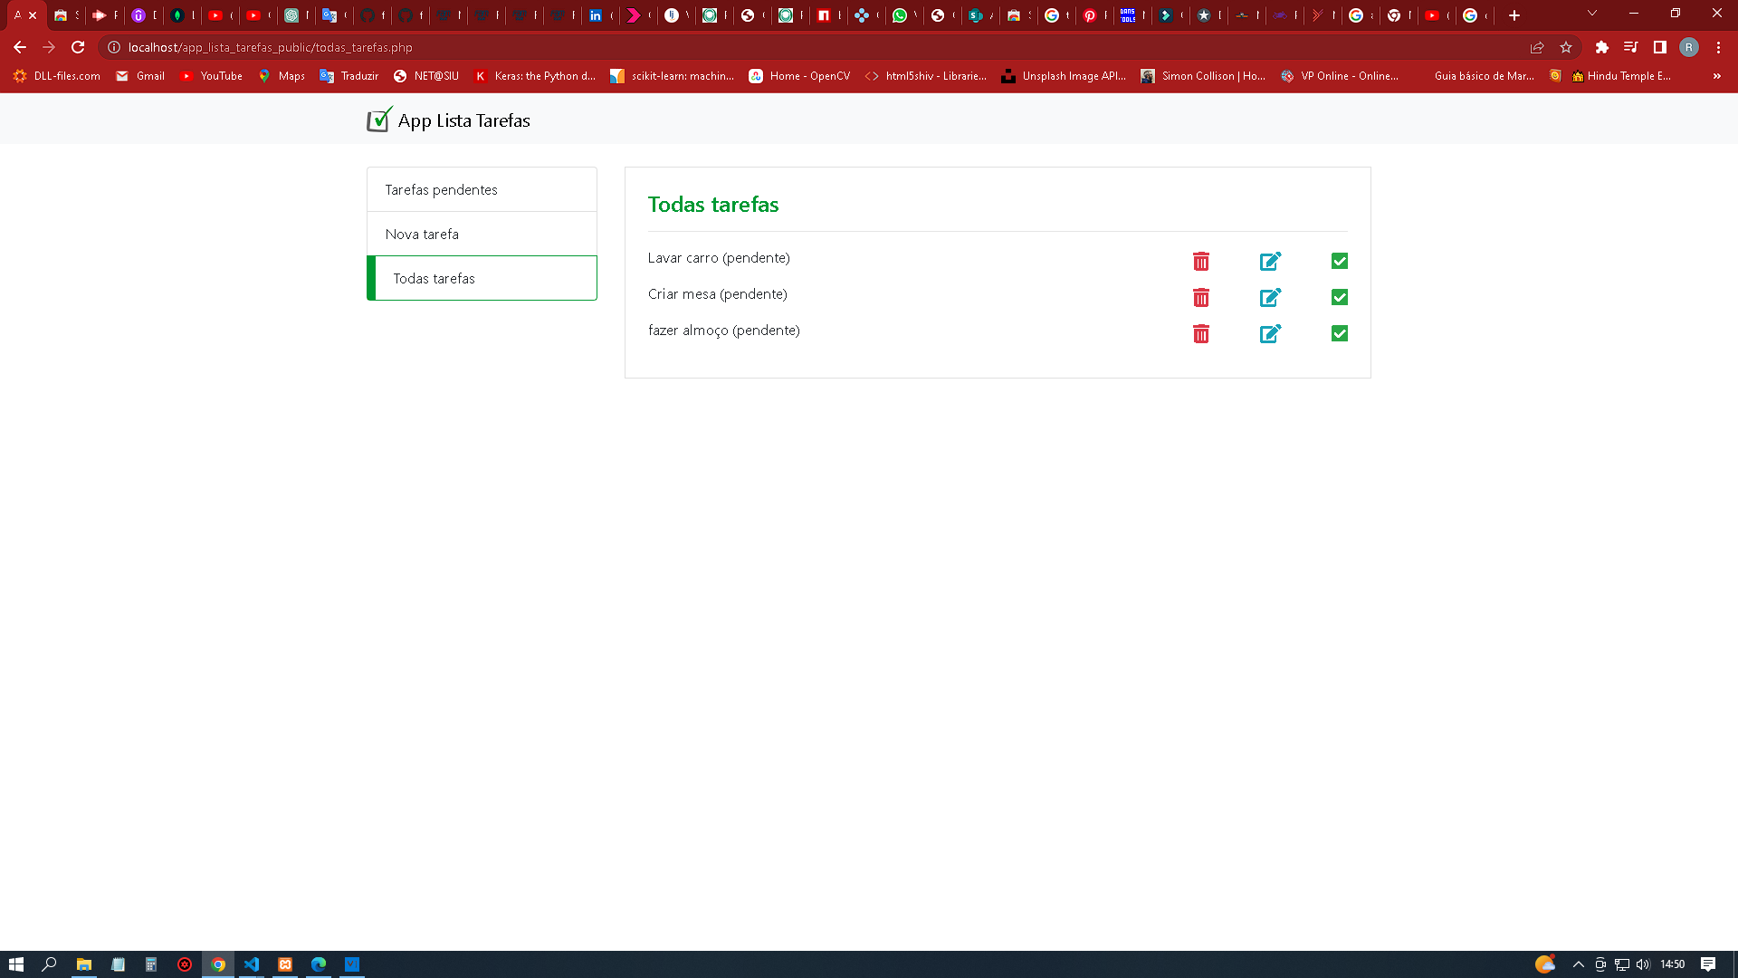Image resolution: width=1738 pixels, height=978 pixels.
Task: Edit the 'Lavar carro' task with pencil icon
Action: [1271, 261]
